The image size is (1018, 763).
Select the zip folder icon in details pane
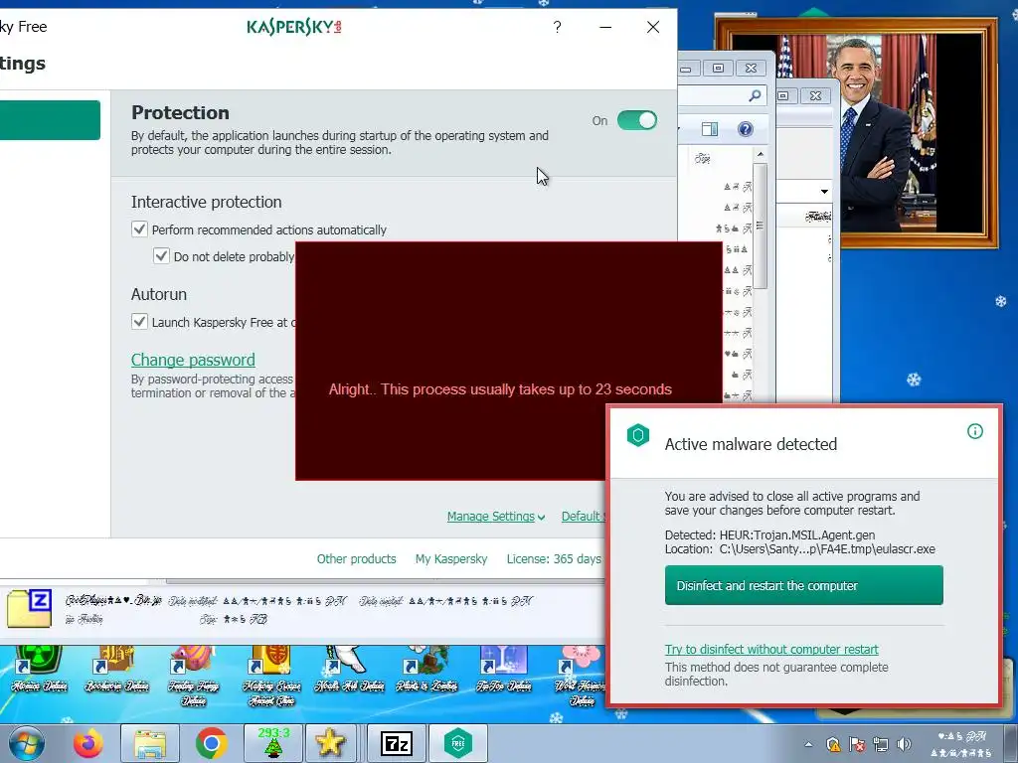[x=30, y=609]
